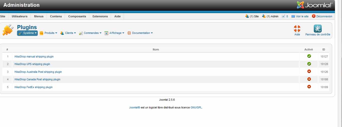Expand the Produits dropdown arrow
The height and width of the screenshot is (127, 342).
coord(56,33)
